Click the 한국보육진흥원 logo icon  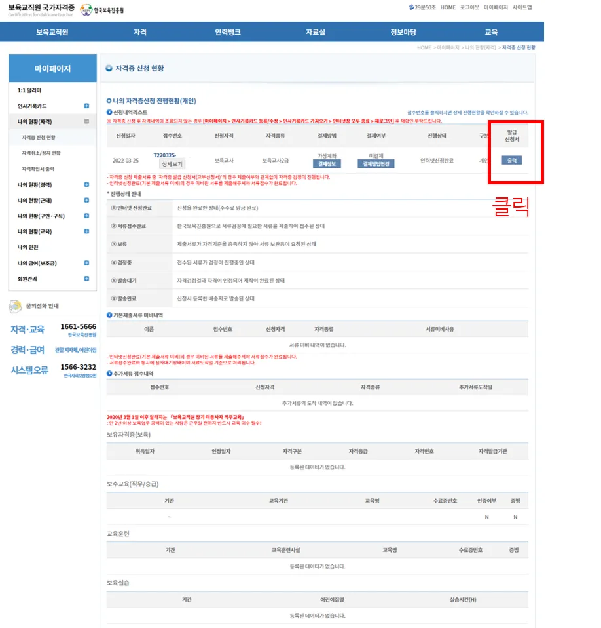(86, 10)
